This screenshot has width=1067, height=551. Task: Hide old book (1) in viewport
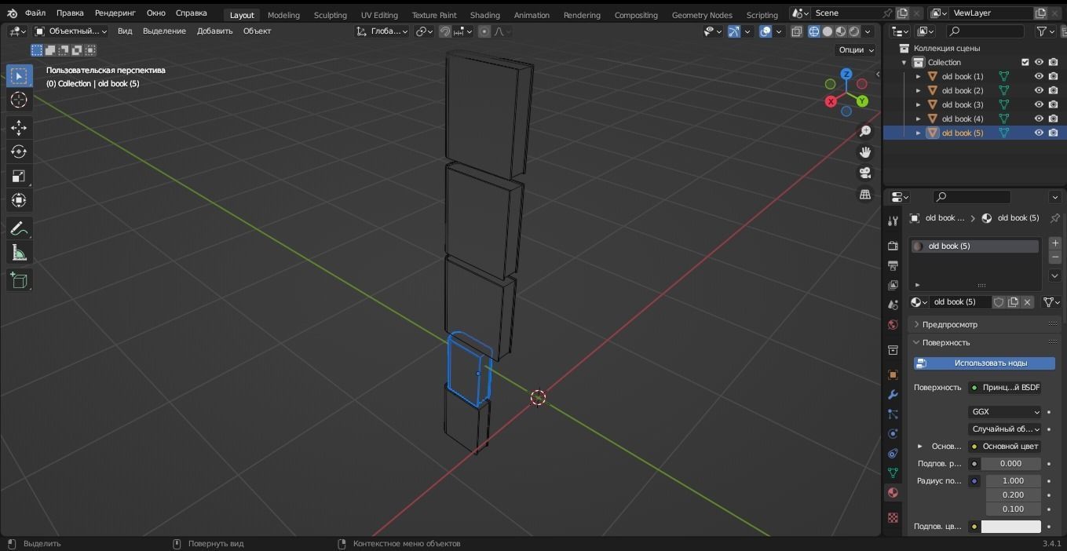[x=1039, y=76]
